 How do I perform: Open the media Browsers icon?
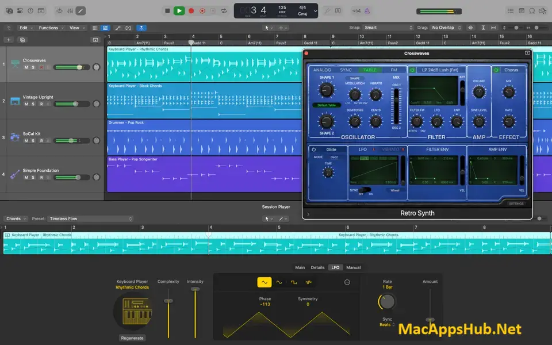[542, 11]
